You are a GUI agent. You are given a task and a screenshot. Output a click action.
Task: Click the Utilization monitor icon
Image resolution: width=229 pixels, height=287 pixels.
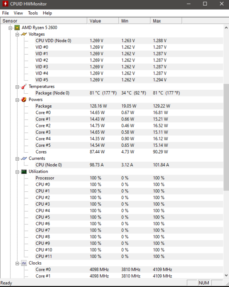pos(24,171)
